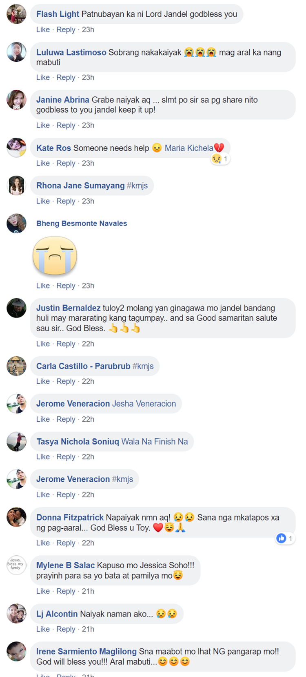Open Flash Light's profile picture
The image size is (306, 677).
pyautogui.click(x=16, y=14)
